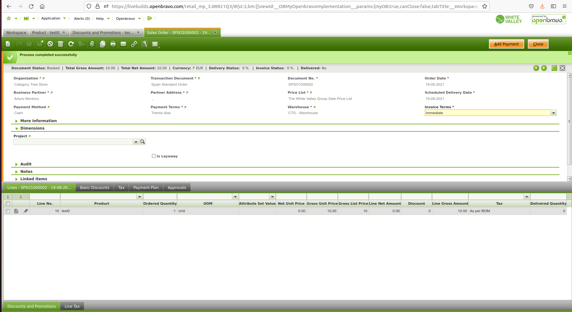Open the Project search magnifier
Screen dimensions: 572x312
143,142
